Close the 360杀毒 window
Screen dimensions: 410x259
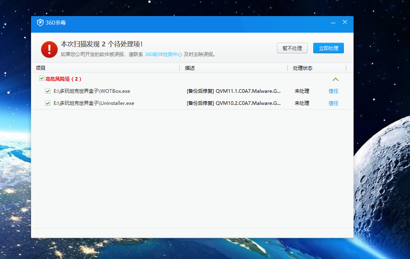click(x=345, y=22)
